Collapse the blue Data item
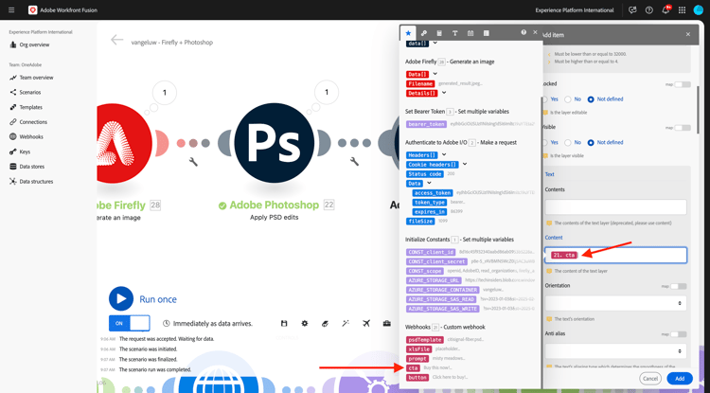This screenshot has height=393, width=710. pos(429,184)
